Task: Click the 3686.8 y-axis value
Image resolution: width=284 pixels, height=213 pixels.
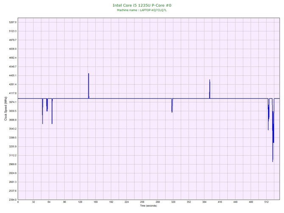Action: (x=13, y=120)
